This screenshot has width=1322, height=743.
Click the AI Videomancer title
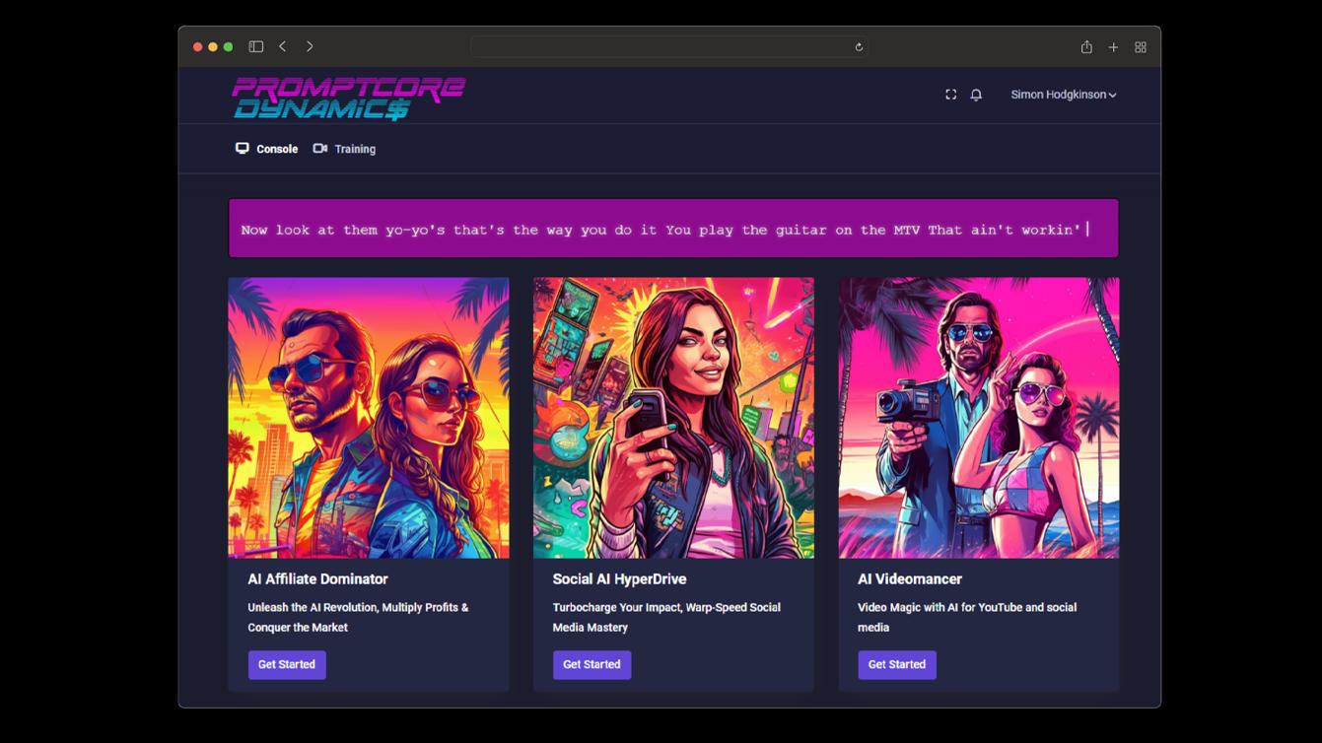tap(910, 579)
